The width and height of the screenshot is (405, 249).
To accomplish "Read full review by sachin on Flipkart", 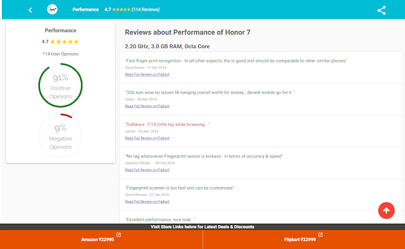I will [x=147, y=138].
